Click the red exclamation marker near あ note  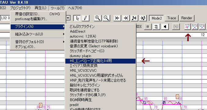click(177, 97)
